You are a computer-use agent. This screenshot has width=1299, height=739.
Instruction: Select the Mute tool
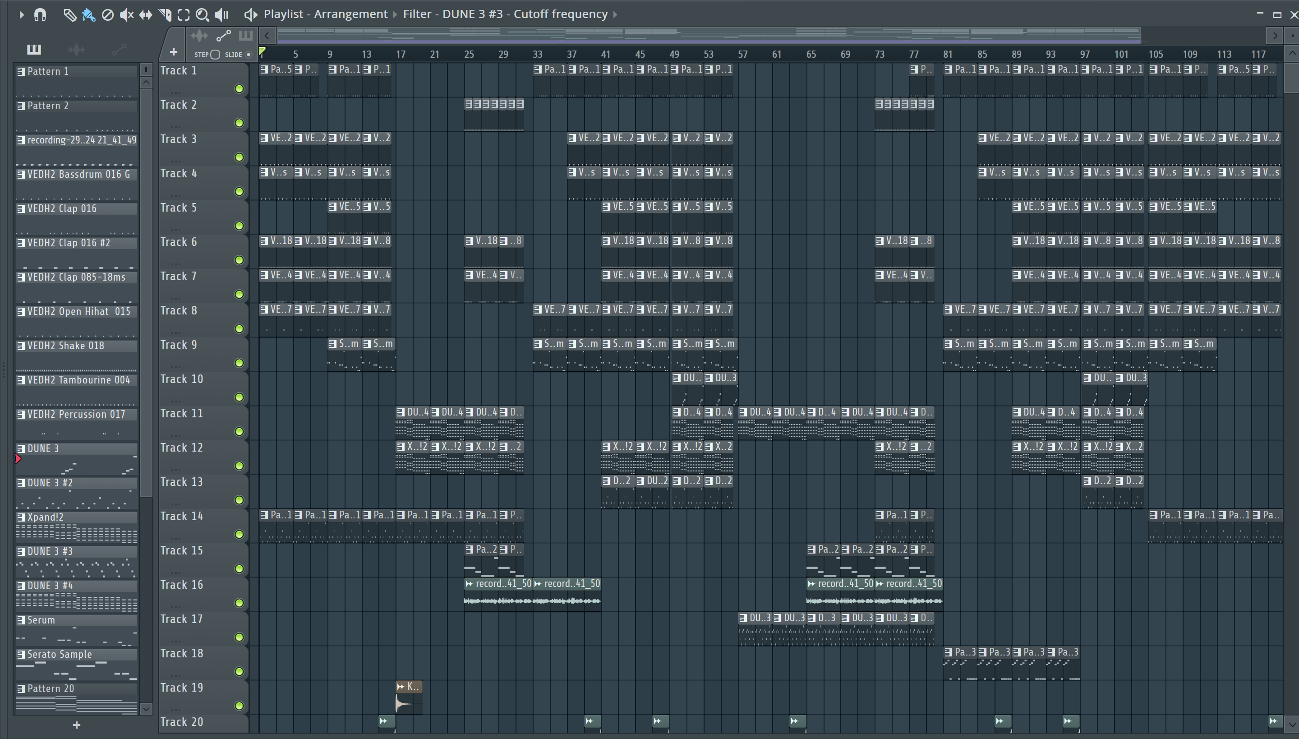[x=126, y=15]
